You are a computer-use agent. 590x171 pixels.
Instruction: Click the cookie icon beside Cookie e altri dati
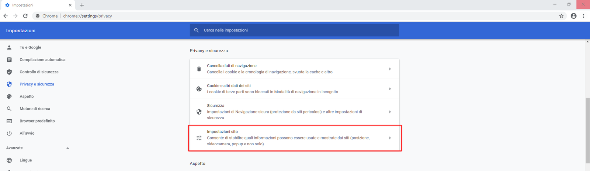point(199,89)
